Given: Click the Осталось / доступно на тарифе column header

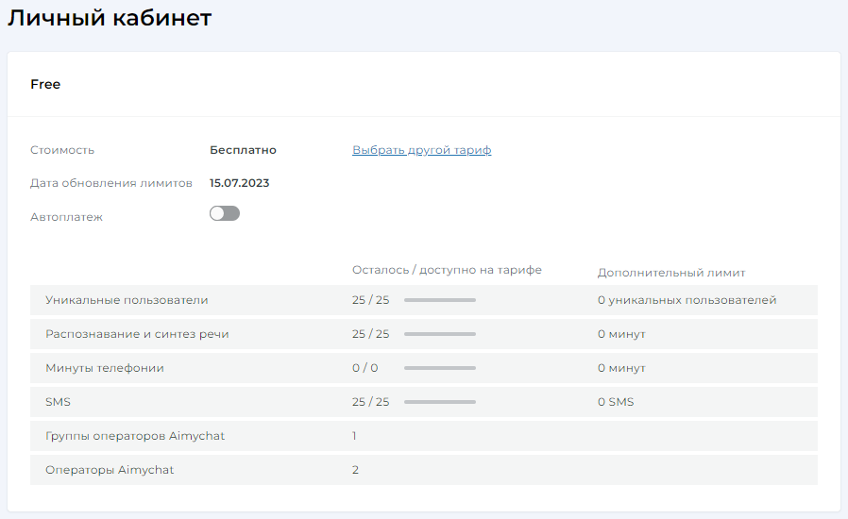Looking at the screenshot, I should tap(447, 270).
